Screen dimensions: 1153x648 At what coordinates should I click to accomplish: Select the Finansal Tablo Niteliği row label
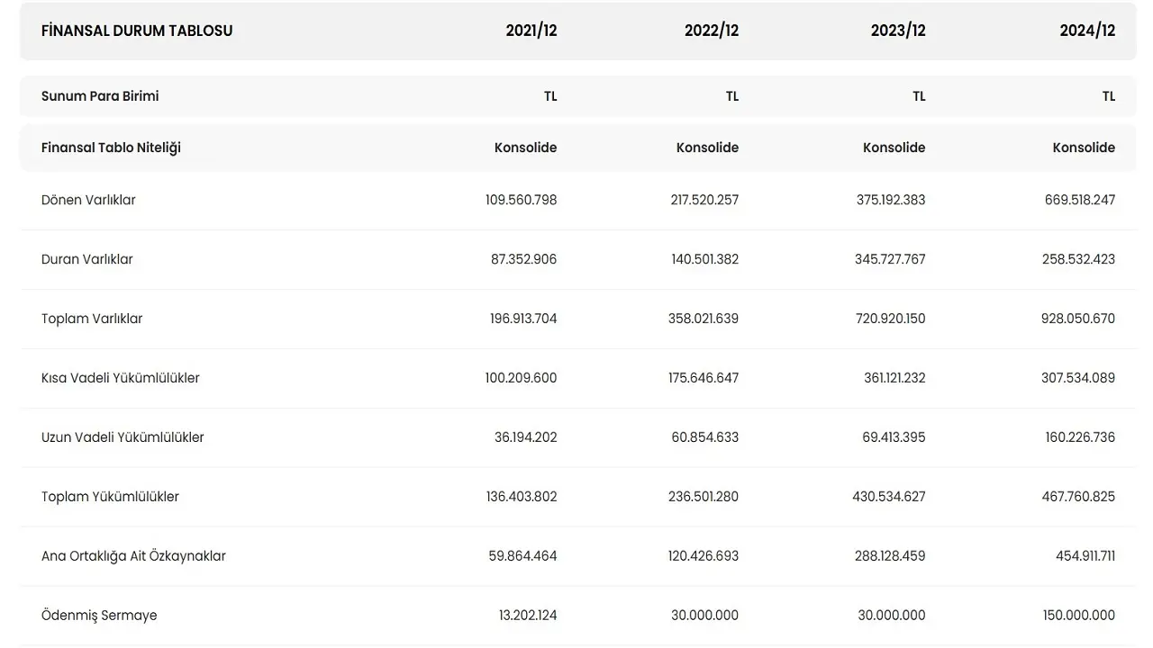(111, 148)
